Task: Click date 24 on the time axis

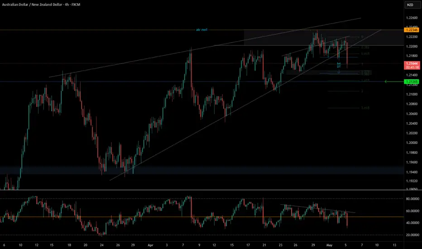Action: [x=101, y=245]
